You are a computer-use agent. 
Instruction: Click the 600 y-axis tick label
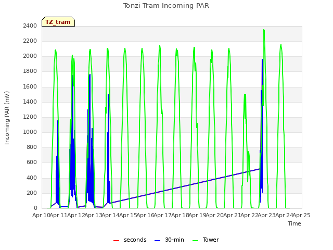(32, 162)
